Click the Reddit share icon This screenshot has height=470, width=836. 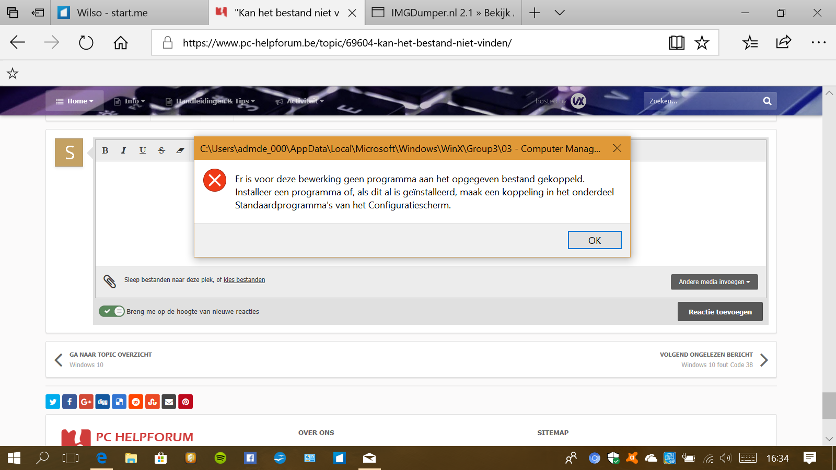136,402
